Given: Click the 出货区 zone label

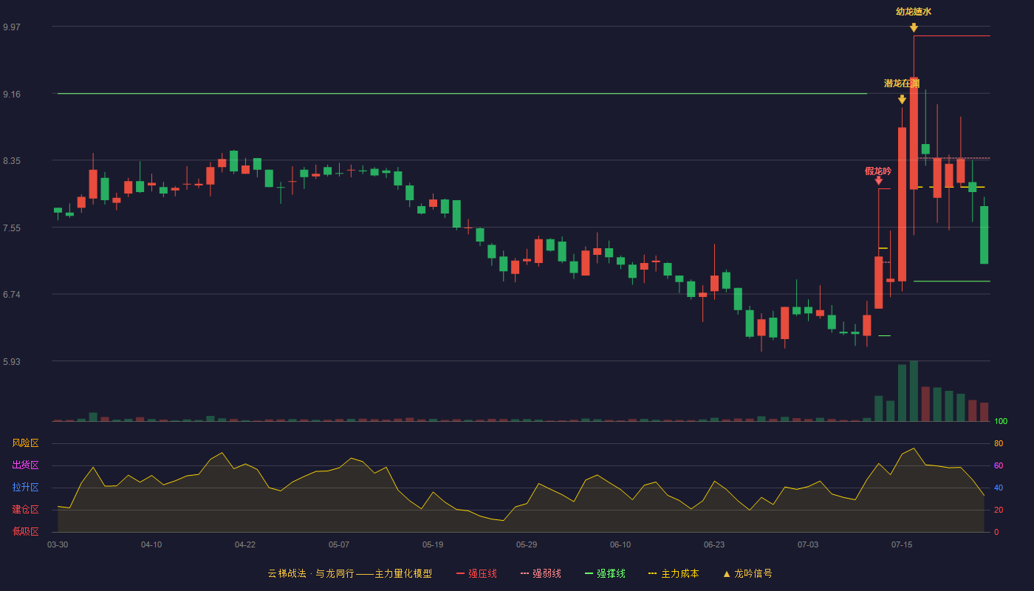Looking at the screenshot, I should [x=26, y=465].
